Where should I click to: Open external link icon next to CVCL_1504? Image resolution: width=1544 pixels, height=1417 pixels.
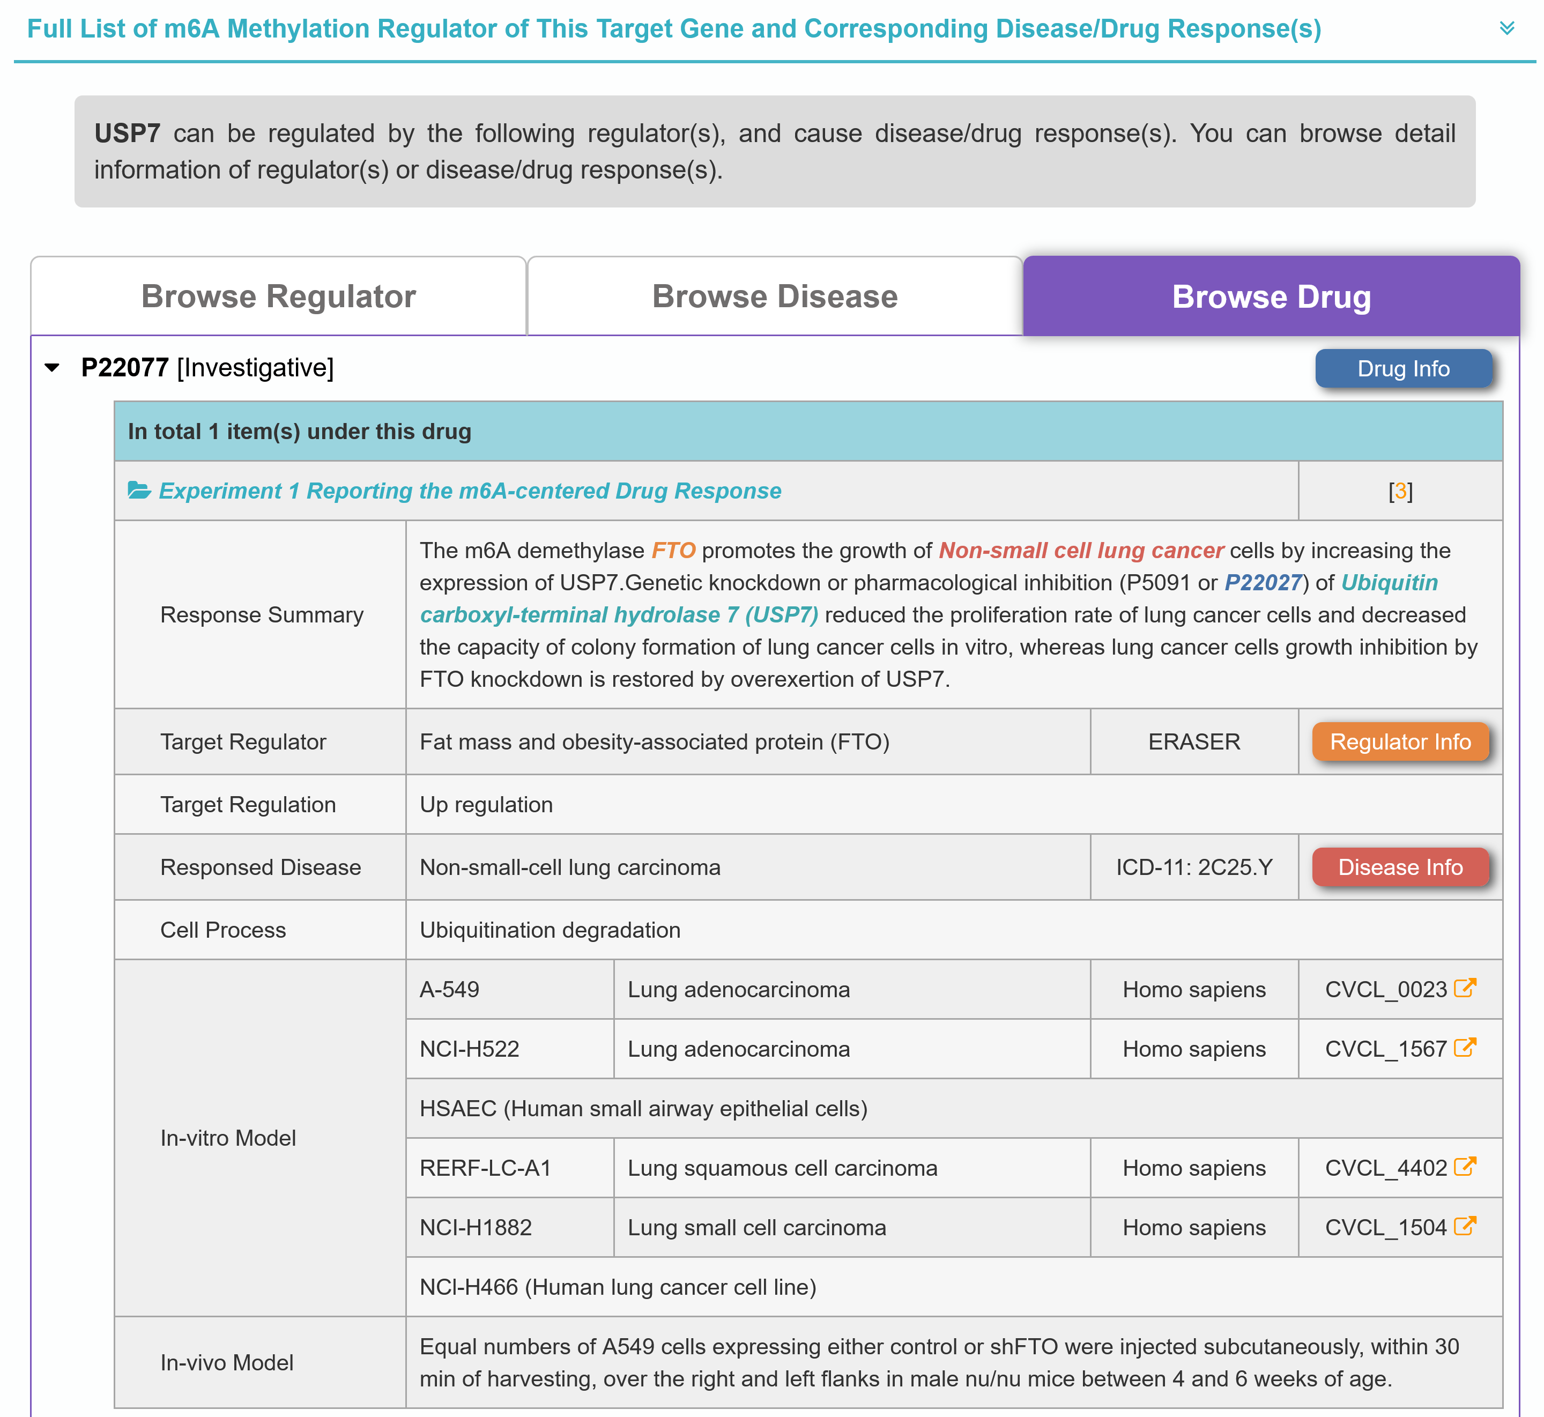pos(1464,1226)
